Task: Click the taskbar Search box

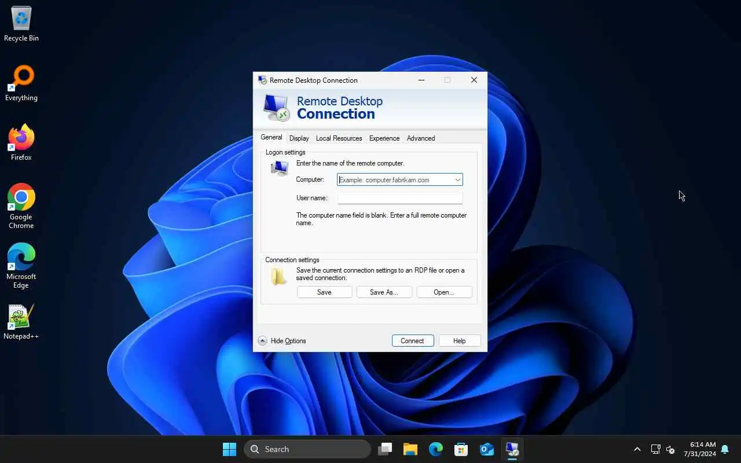Action: [307, 449]
